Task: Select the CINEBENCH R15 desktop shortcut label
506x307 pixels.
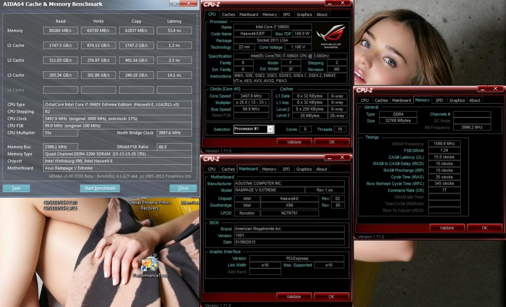Action: pos(60,208)
